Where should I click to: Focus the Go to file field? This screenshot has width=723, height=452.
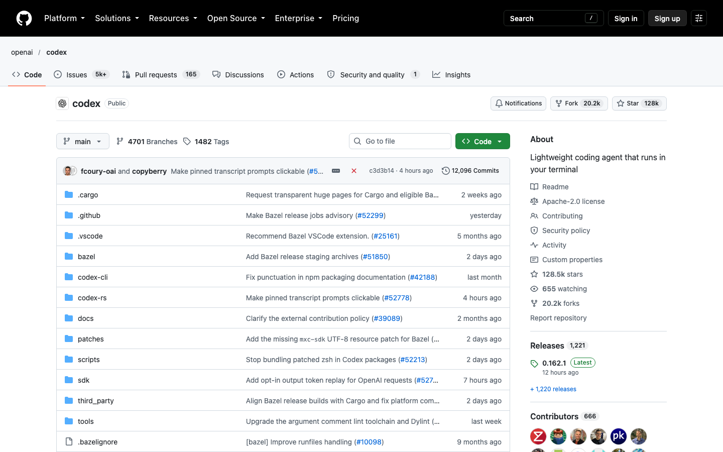pos(400,141)
